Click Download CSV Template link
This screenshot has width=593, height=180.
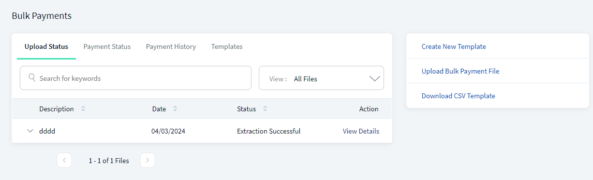pos(459,96)
